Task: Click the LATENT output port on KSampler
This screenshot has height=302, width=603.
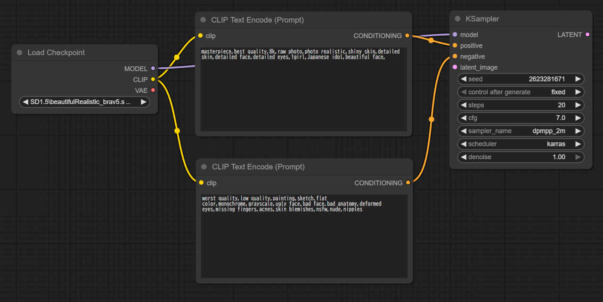Action: [x=587, y=35]
